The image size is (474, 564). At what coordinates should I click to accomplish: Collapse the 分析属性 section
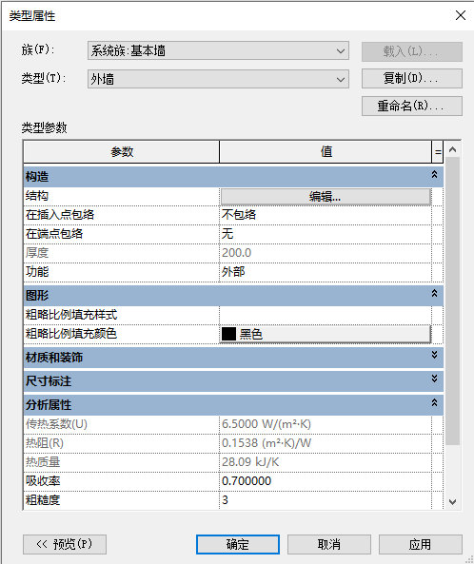[434, 403]
